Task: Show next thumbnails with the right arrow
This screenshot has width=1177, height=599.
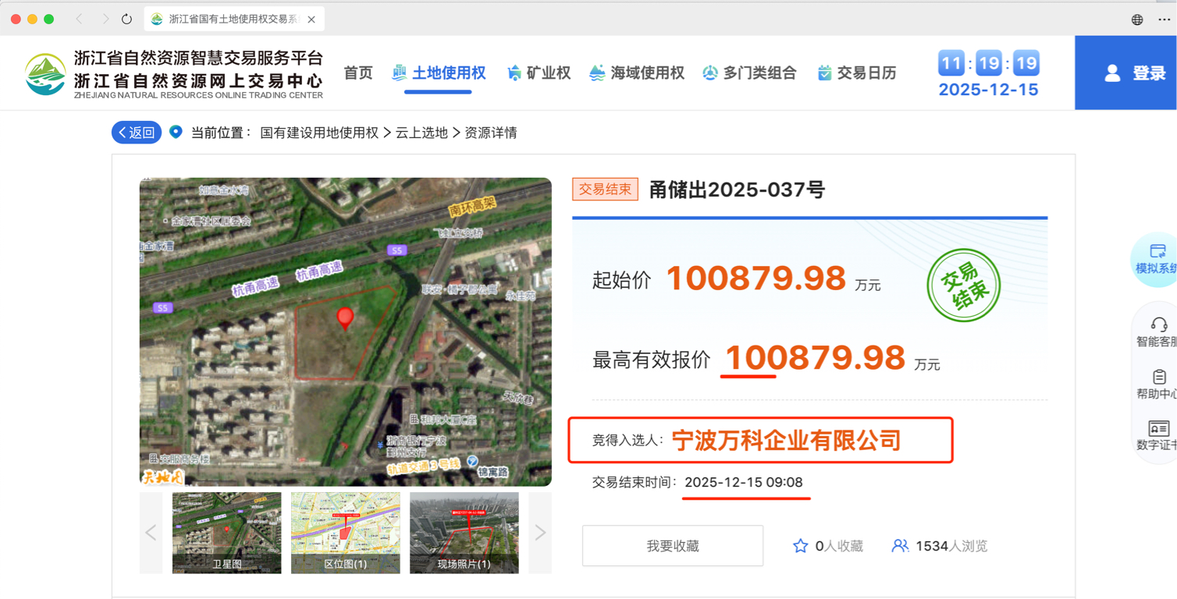Action: (x=540, y=533)
